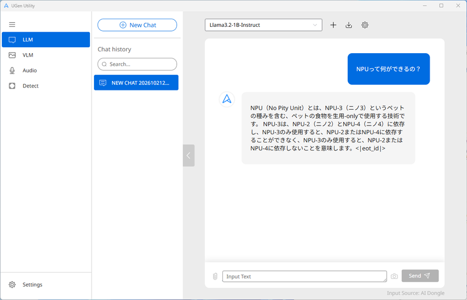Open the Audio section
This screenshot has width=467, height=300.
click(46, 71)
